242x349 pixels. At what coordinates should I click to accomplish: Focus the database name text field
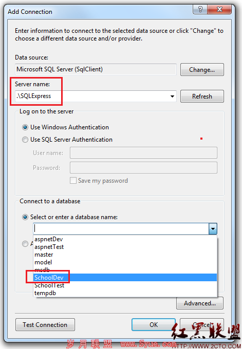[x=121, y=229]
